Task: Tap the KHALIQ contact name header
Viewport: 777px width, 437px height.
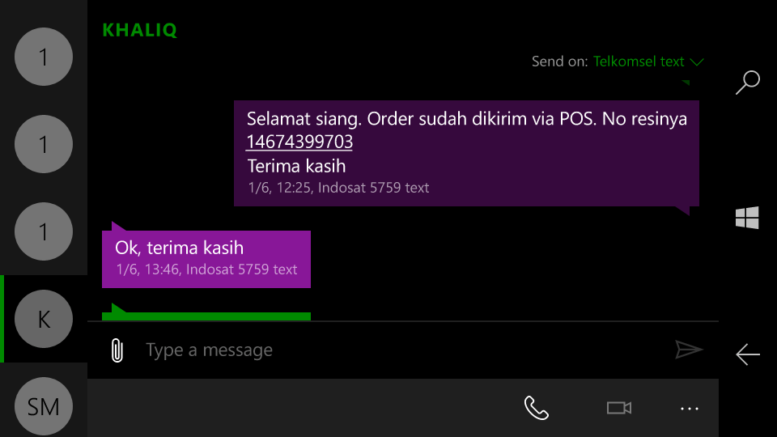Action: pyautogui.click(x=140, y=30)
